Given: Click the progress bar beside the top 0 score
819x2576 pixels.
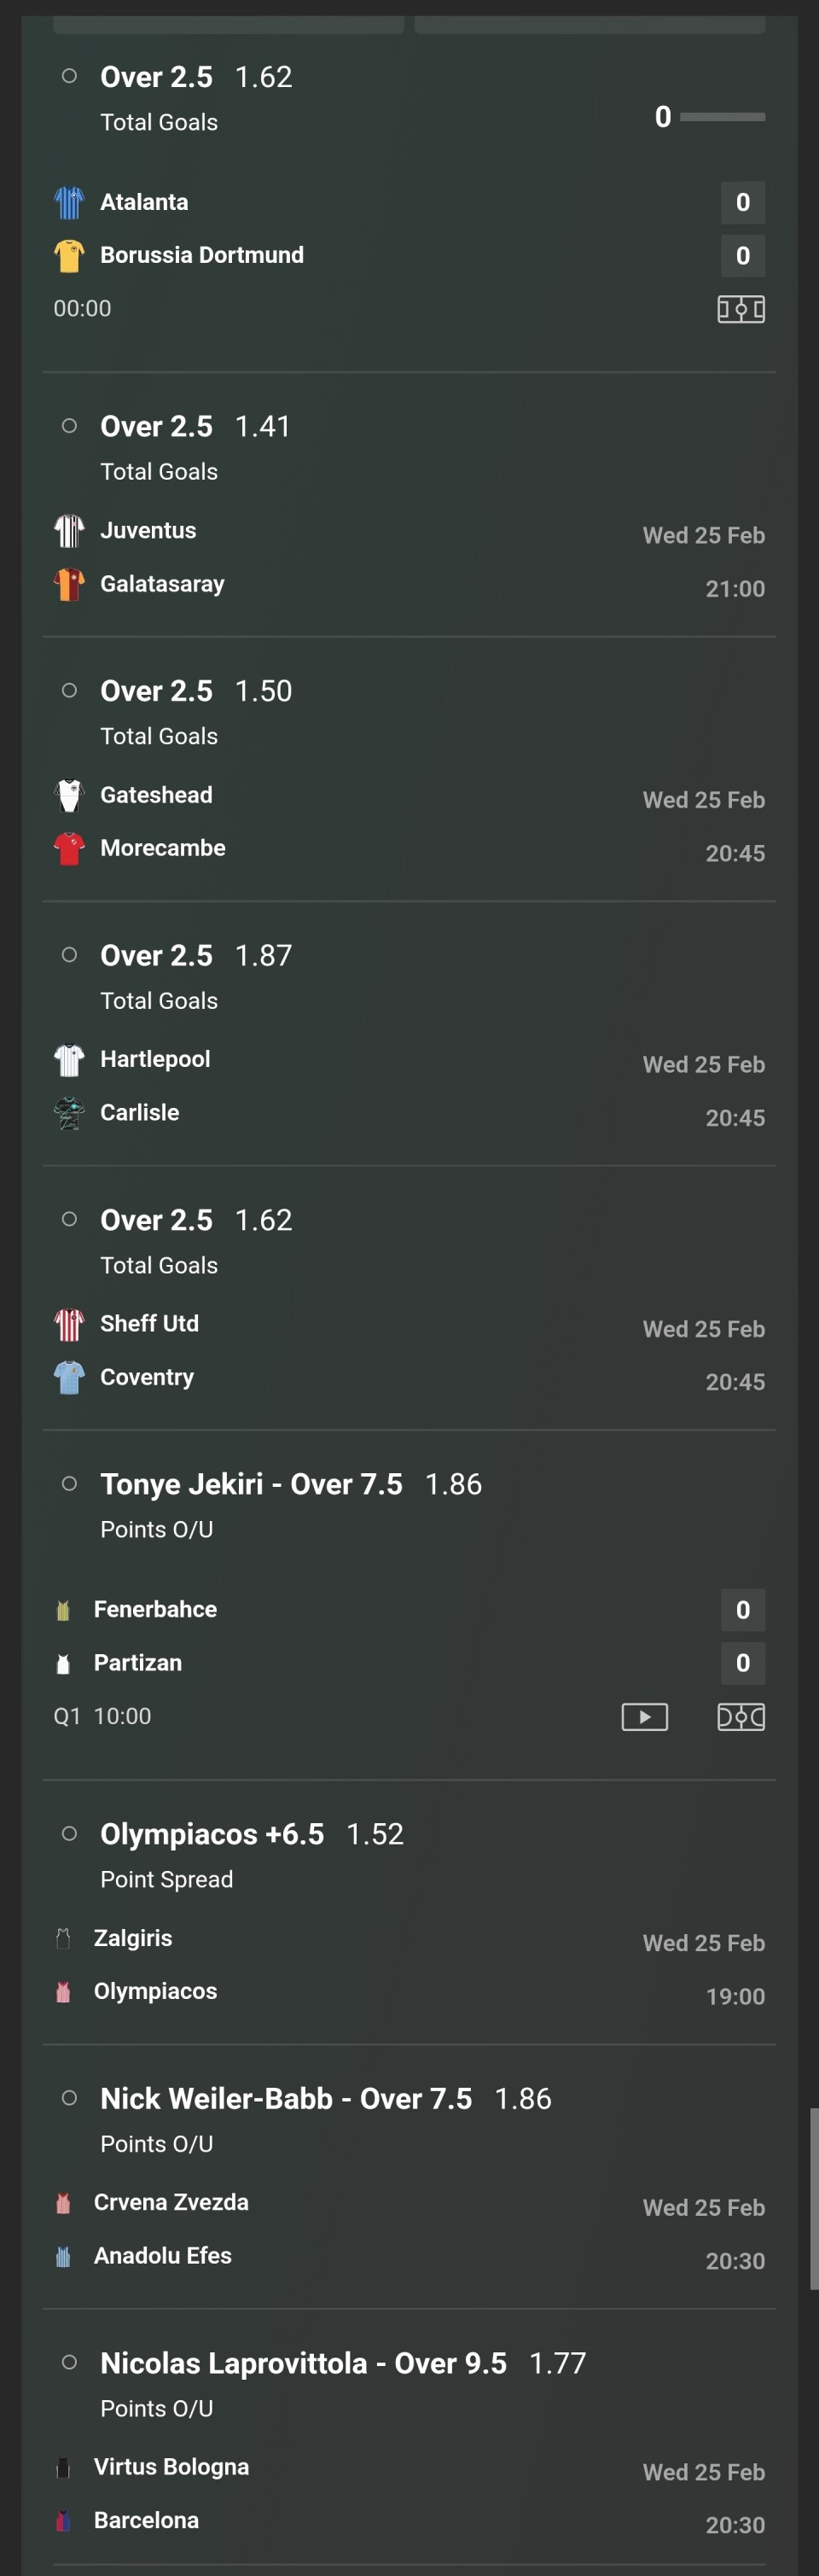Looking at the screenshot, I should tap(722, 117).
